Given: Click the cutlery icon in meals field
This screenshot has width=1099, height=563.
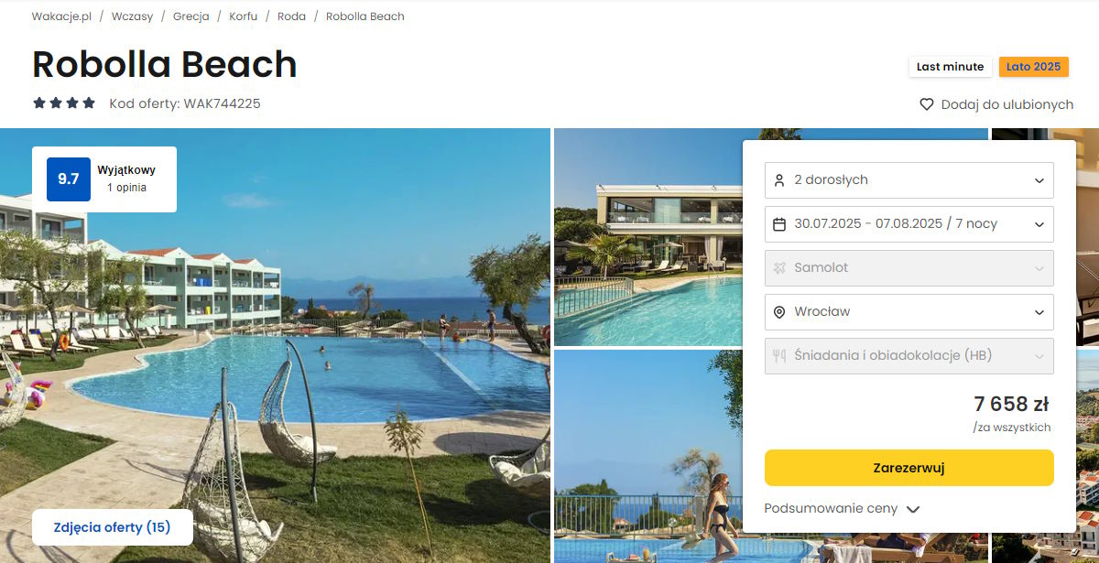Looking at the screenshot, I should point(779,356).
